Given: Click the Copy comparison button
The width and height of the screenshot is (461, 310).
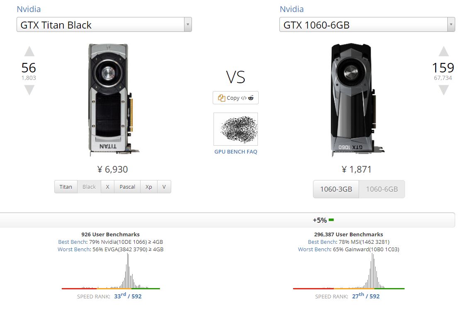Looking at the screenshot, I should (235, 98).
